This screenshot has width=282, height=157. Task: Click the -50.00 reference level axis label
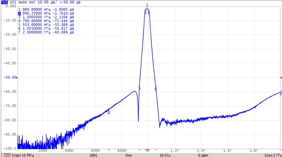coord(10,78)
